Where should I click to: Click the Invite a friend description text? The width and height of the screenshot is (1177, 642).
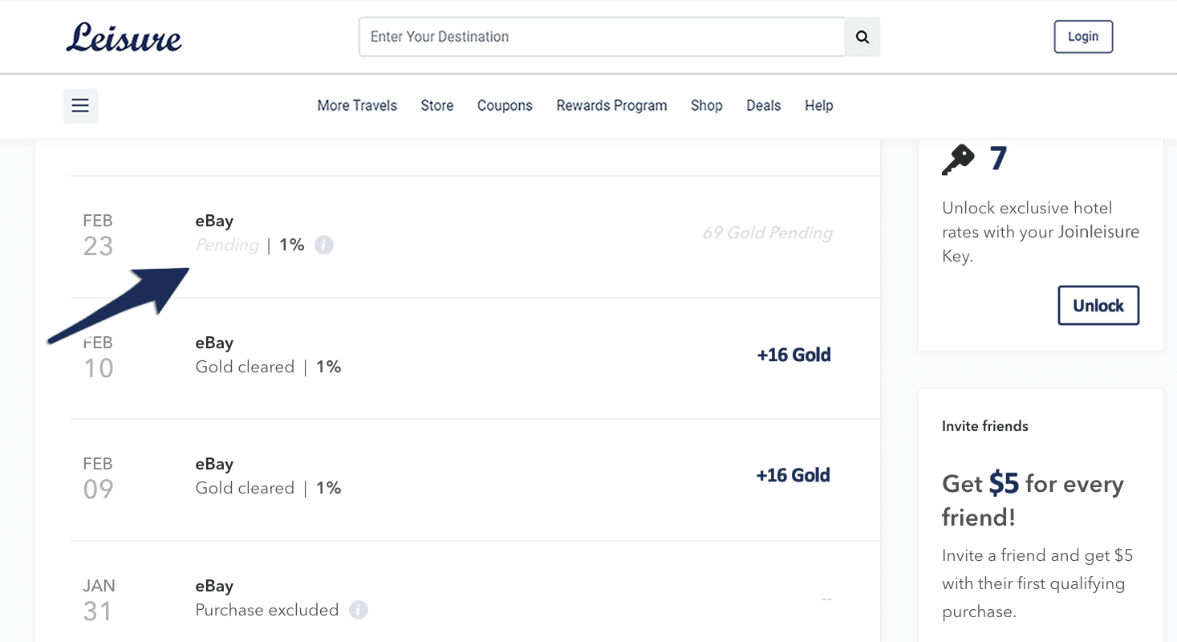[1037, 583]
